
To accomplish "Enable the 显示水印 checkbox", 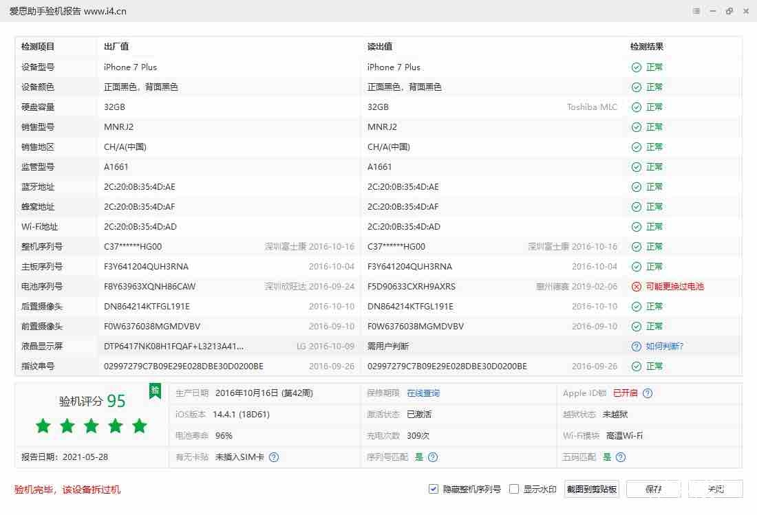I will (x=514, y=489).
